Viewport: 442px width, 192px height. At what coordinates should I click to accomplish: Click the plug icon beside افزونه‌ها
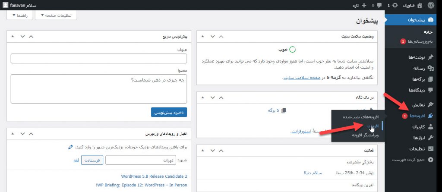(430, 116)
